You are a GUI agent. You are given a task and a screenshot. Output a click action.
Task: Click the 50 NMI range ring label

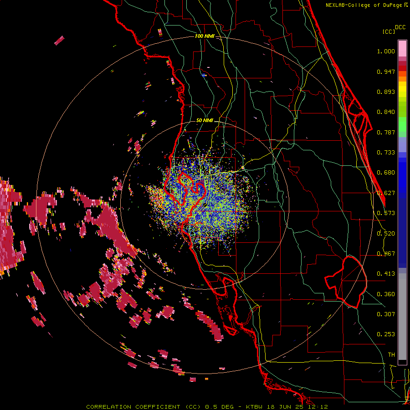[x=205, y=120]
